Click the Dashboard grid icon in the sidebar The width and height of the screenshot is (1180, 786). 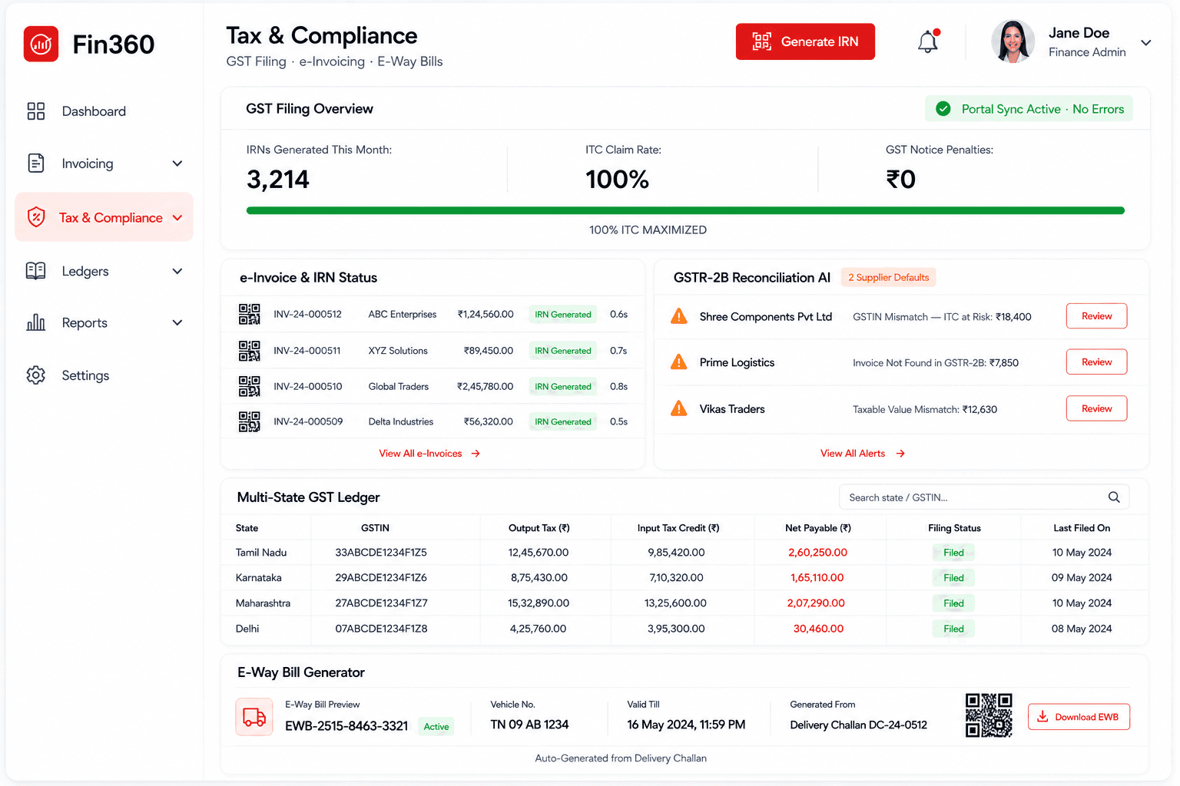point(36,111)
